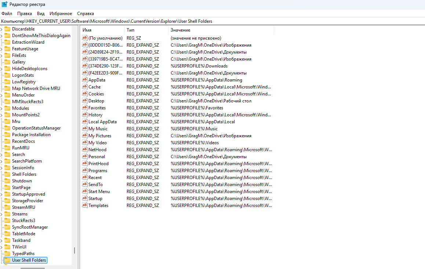The image size is (425, 269).
Task: Open the Избранное menu
Action: tap(61, 14)
